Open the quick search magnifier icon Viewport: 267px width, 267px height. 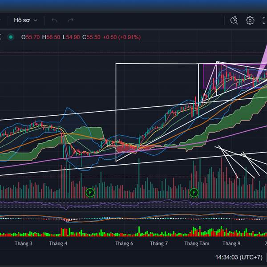[234, 20]
